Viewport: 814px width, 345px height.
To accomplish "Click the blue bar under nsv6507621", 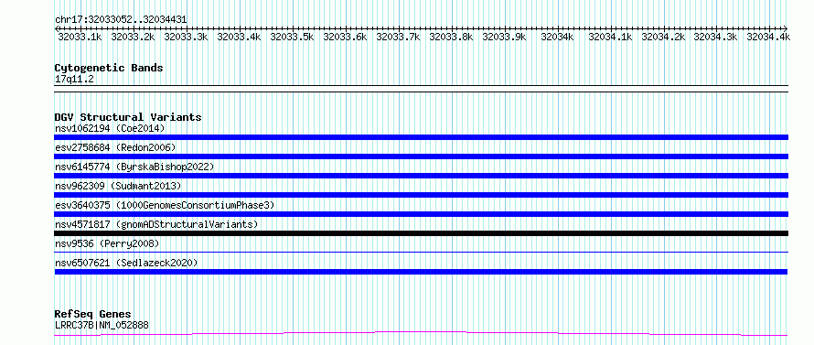I will pos(421,272).
